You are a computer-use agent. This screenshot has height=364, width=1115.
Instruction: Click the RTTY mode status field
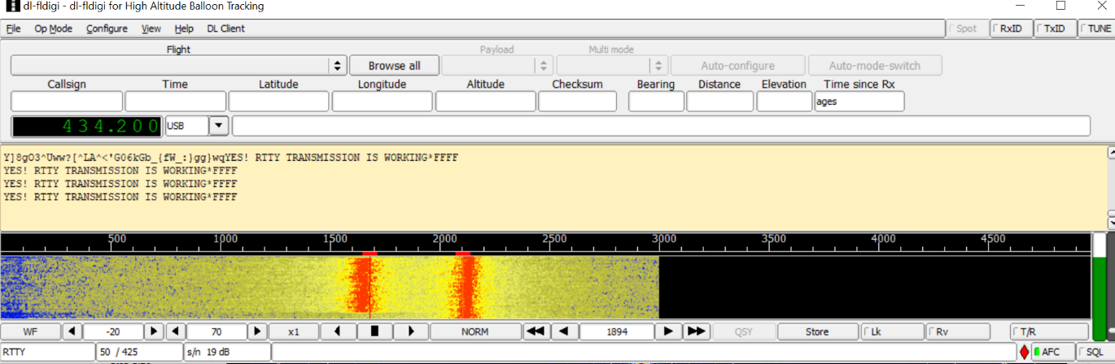pyautogui.click(x=48, y=352)
